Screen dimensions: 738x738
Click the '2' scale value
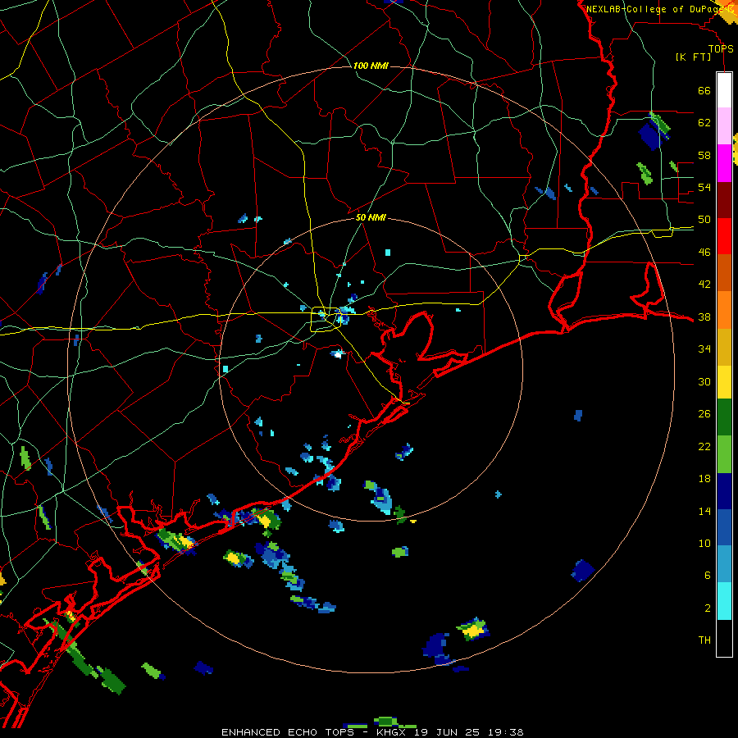coord(708,608)
